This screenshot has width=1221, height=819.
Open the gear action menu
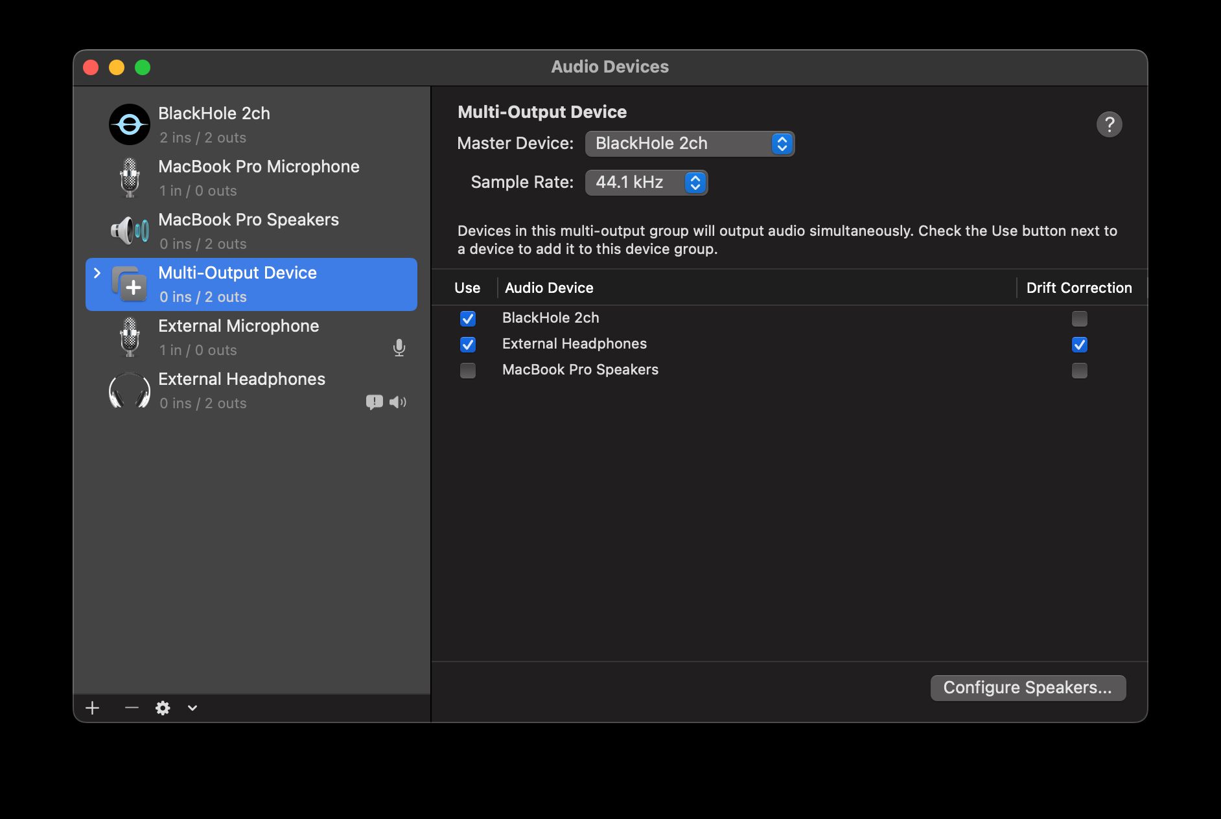[163, 708]
